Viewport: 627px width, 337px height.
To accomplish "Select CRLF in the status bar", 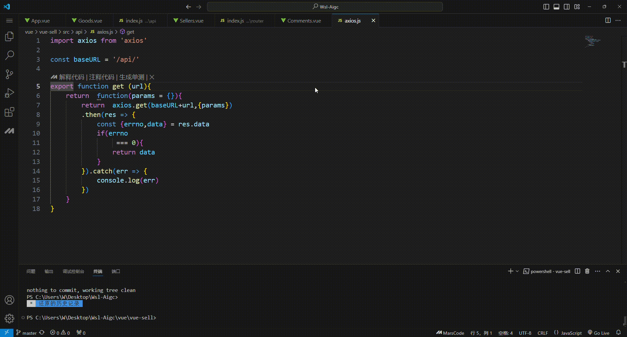I will point(543,333).
